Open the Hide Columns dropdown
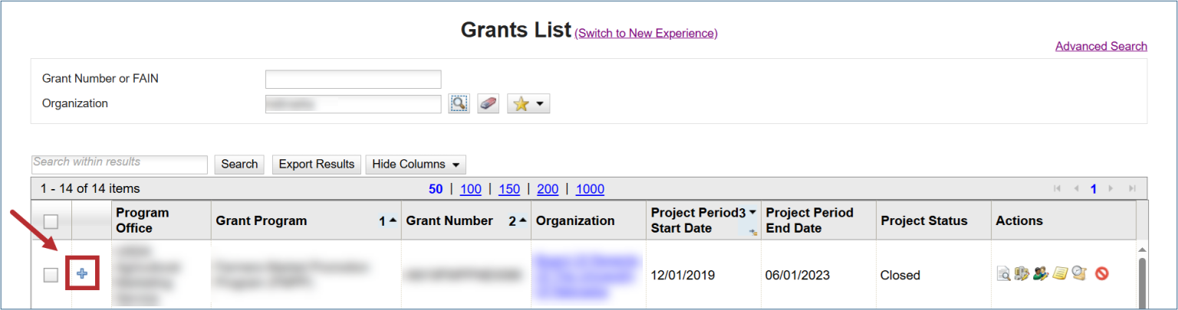This screenshot has width=1178, height=310. (x=416, y=164)
